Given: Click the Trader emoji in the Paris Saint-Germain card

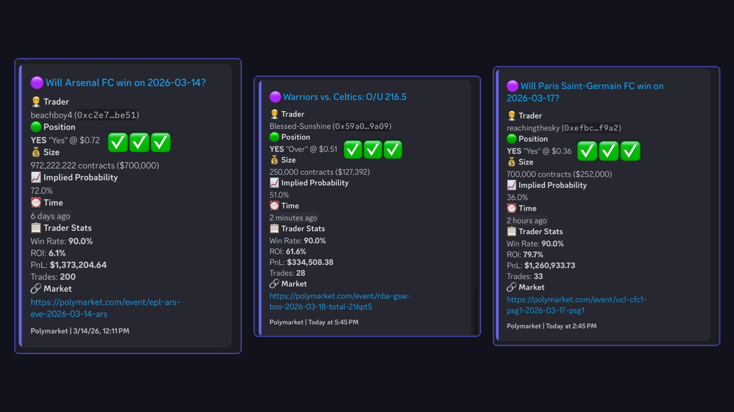Looking at the screenshot, I should pos(512,116).
